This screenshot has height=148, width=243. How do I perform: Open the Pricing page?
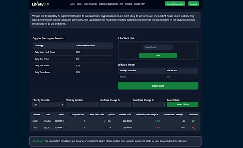pyautogui.click(x=128, y=4)
